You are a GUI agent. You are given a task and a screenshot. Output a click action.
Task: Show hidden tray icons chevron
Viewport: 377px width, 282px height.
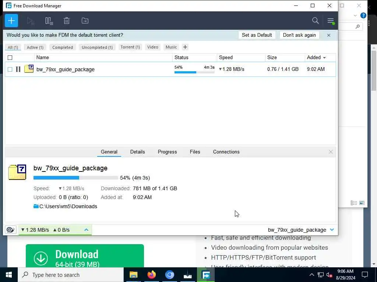click(311, 275)
